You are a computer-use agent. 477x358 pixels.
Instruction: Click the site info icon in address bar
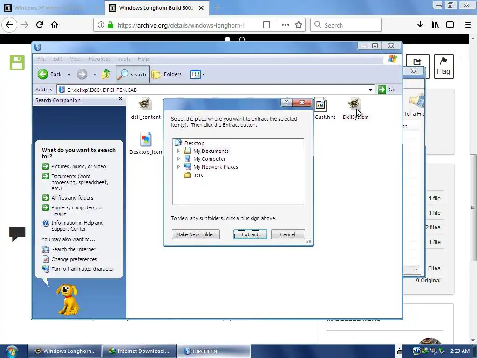point(101,25)
